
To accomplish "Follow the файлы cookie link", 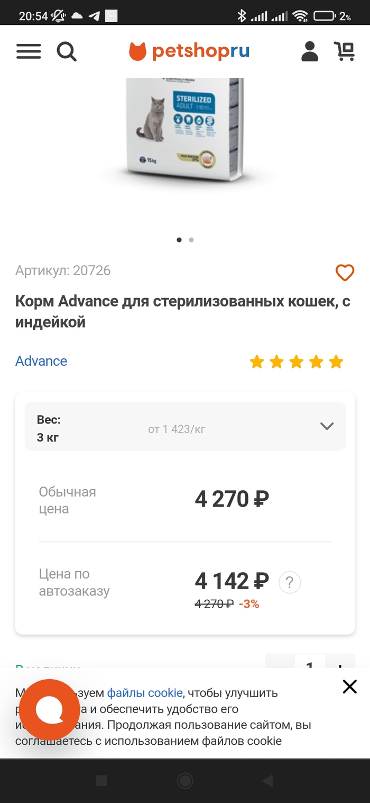I will point(145,693).
